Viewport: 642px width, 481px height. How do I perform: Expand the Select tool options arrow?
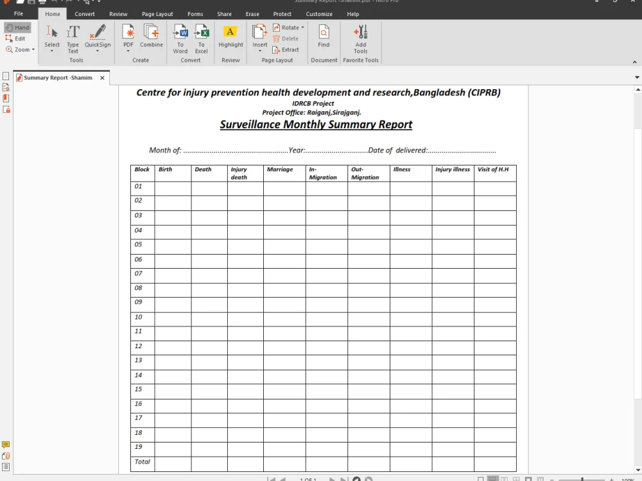[x=52, y=51]
